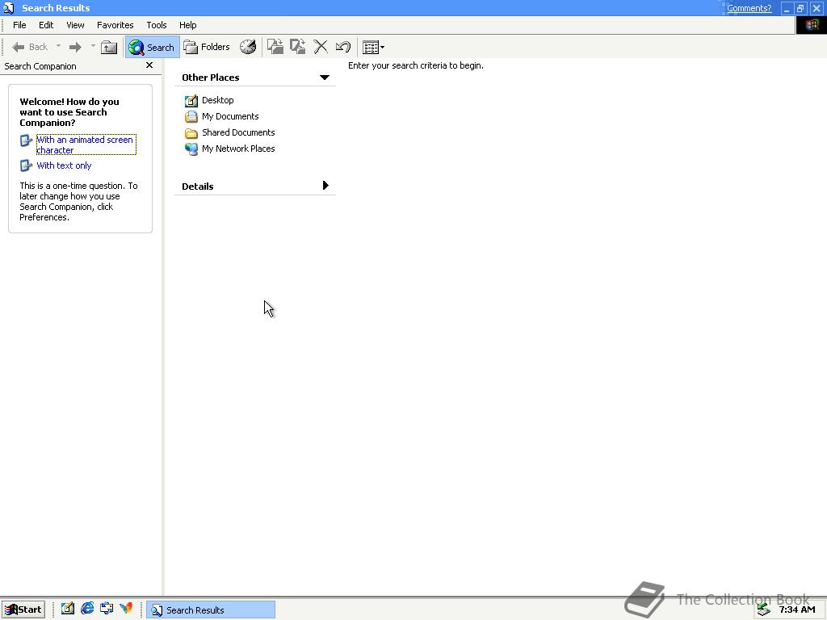
Task: Click the My Documents folder icon
Action: [x=191, y=116]
